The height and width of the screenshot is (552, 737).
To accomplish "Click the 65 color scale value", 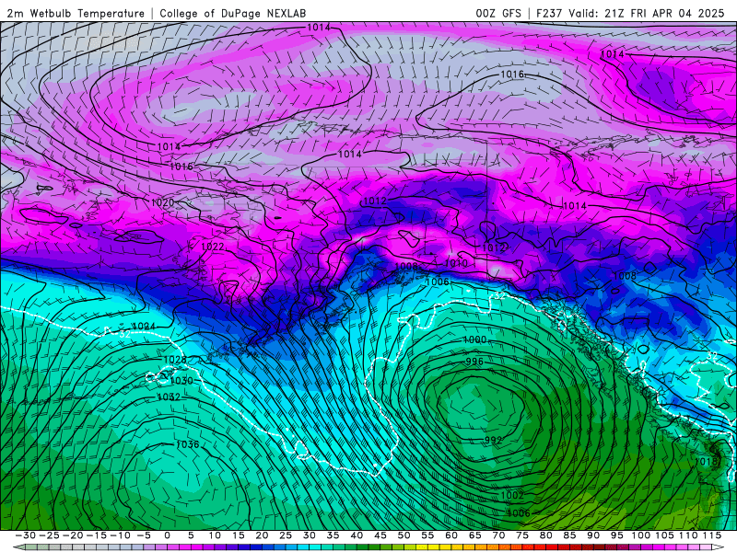I will [x=474, y=535].
